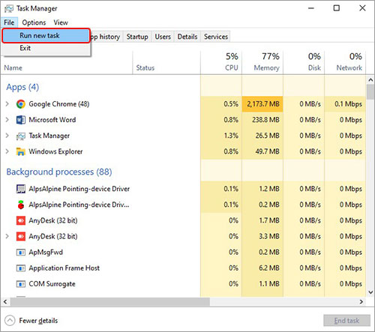Viewport: 375px width, 332px height.
Task: Click the red AlpsAlpine Driv... icon
Action: [x=21, y=205]
